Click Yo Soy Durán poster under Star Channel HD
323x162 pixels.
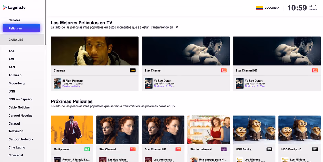(x=240, y=83)
